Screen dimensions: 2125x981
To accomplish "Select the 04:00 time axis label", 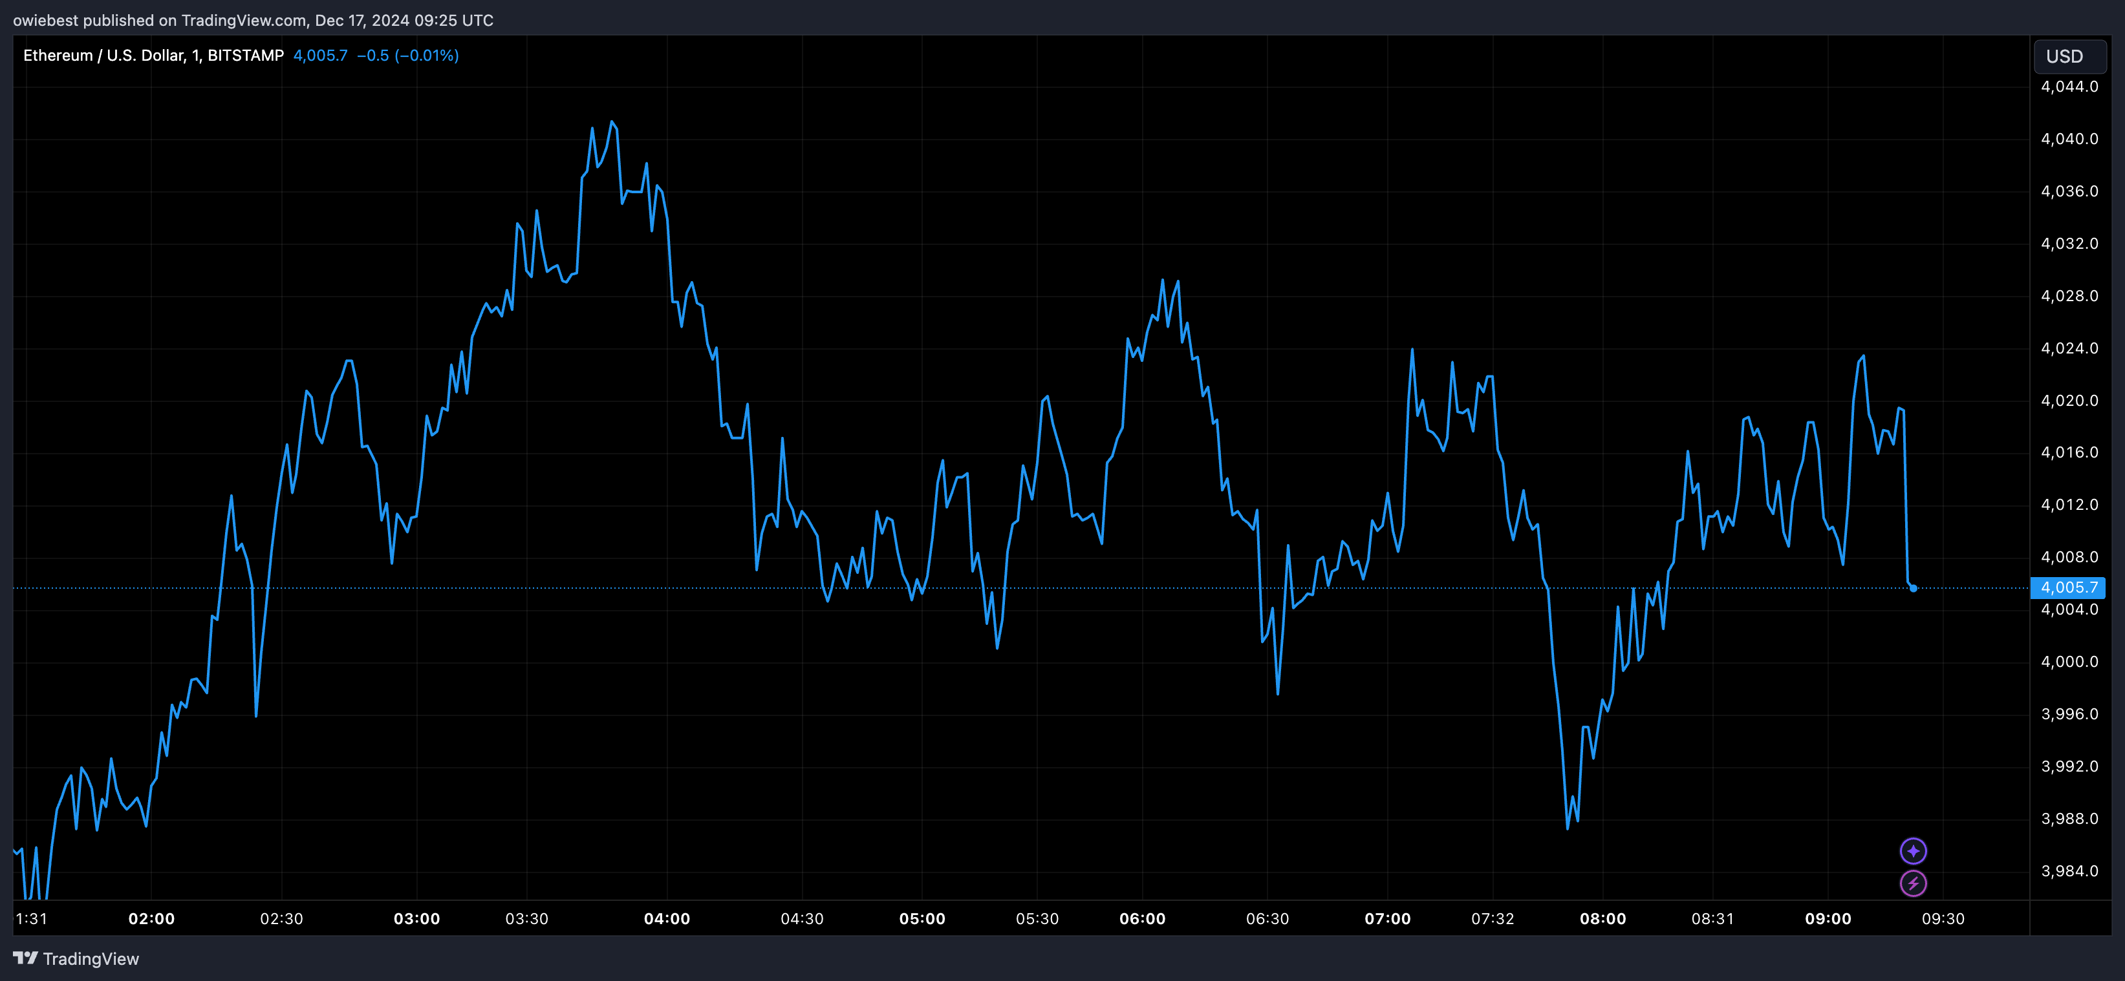I will point(667,918).
